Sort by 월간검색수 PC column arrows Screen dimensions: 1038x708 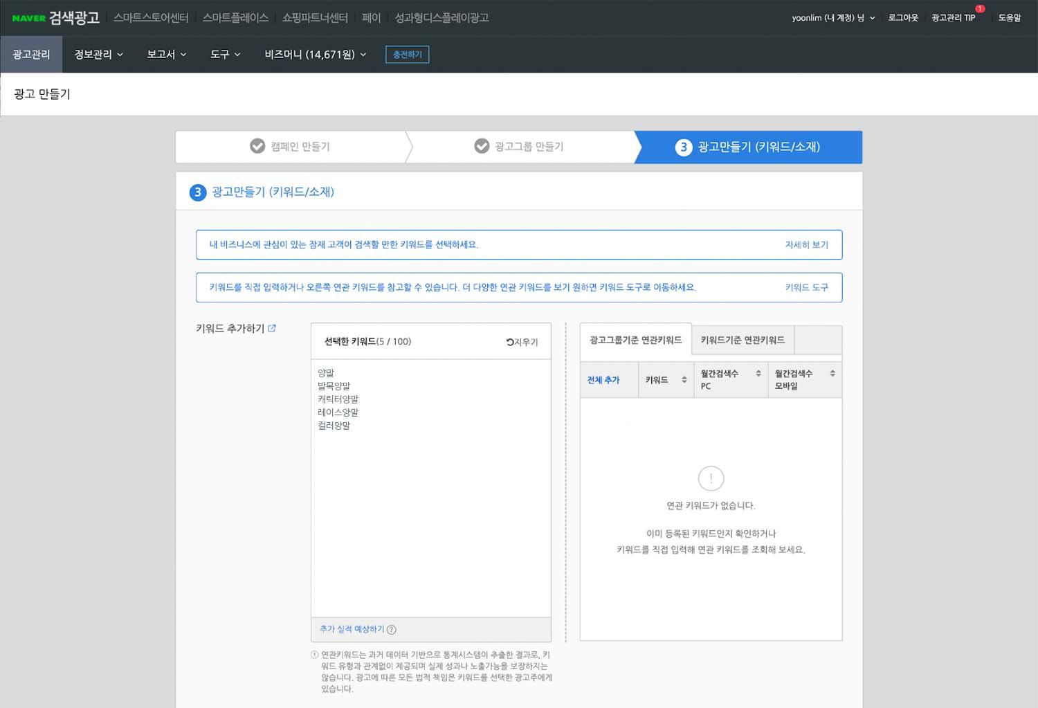click(758, 374)
